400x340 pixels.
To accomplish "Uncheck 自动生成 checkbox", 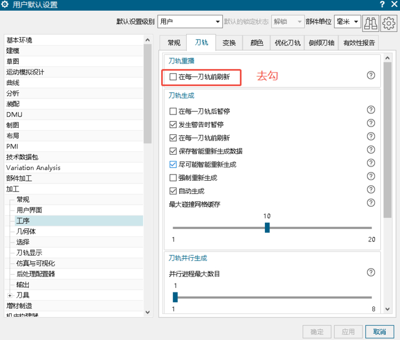I will [173, 191].
